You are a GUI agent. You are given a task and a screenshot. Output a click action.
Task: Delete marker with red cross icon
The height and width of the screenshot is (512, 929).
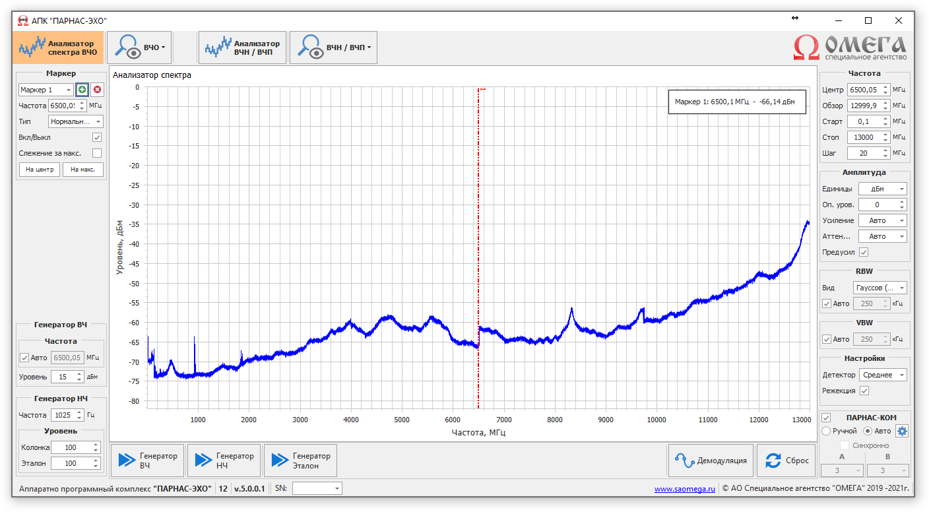coord(97,90)
